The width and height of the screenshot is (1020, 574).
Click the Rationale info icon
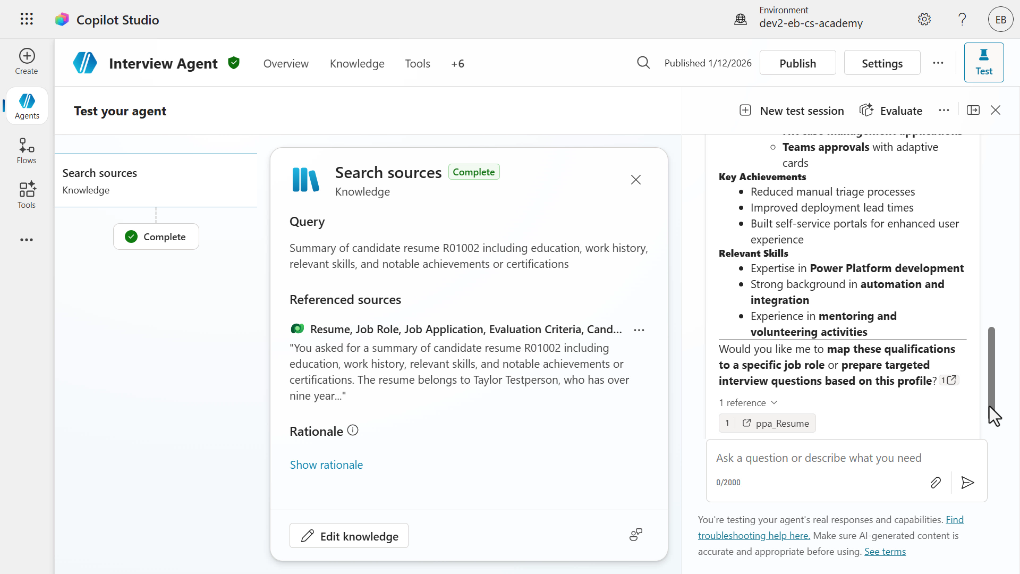point(353,430)
